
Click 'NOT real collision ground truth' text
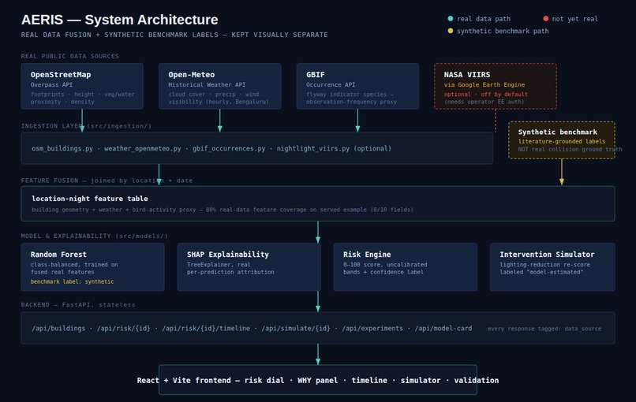coord(570,149)
